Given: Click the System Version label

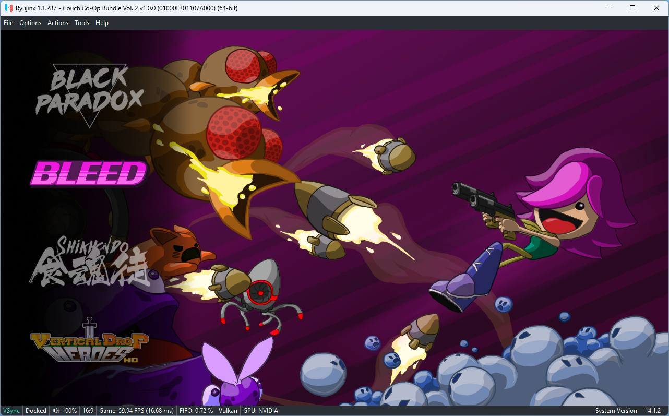Looking at the screenshot, I should 616,411.
